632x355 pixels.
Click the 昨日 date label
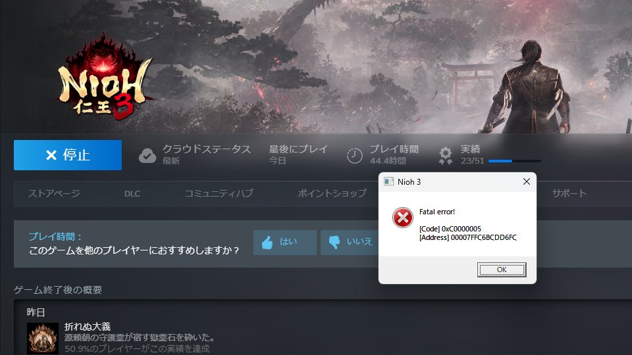tap(36, 312)
